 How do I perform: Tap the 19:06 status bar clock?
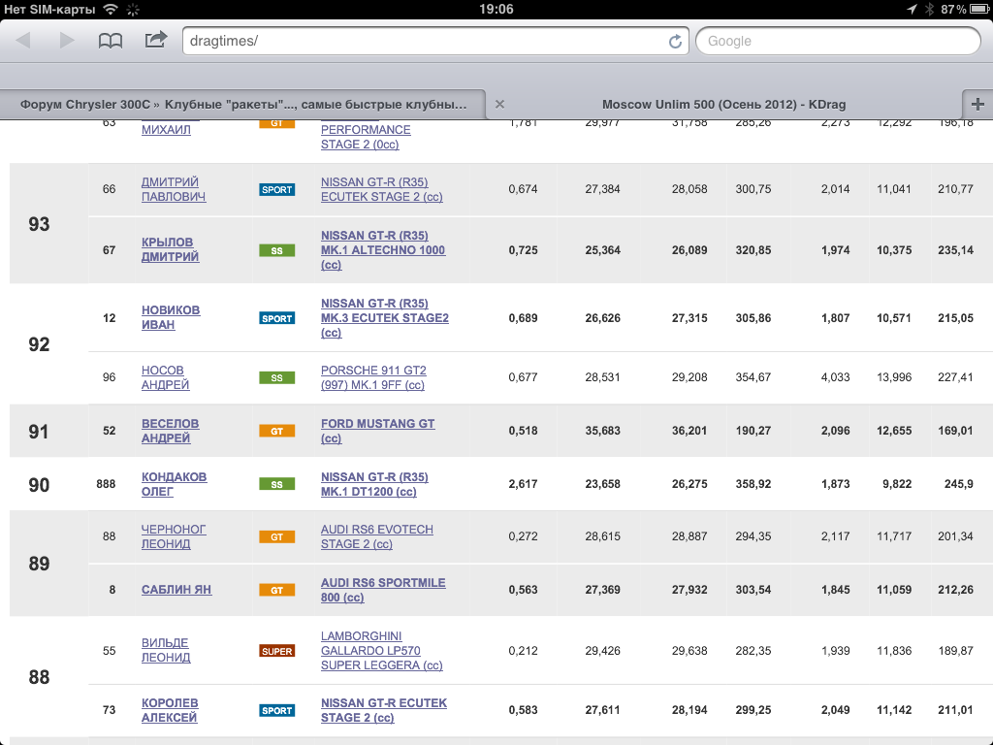pos(496,9)
